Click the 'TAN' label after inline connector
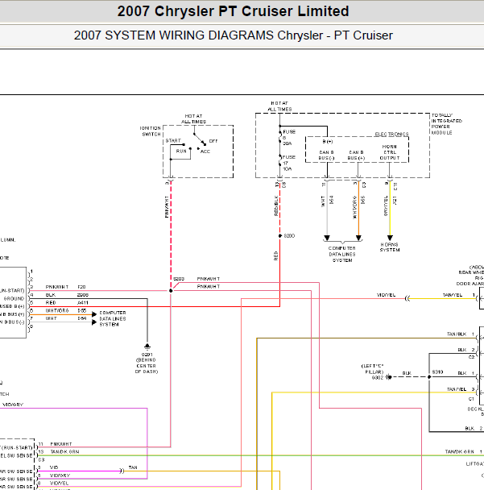 click(133, 467)
